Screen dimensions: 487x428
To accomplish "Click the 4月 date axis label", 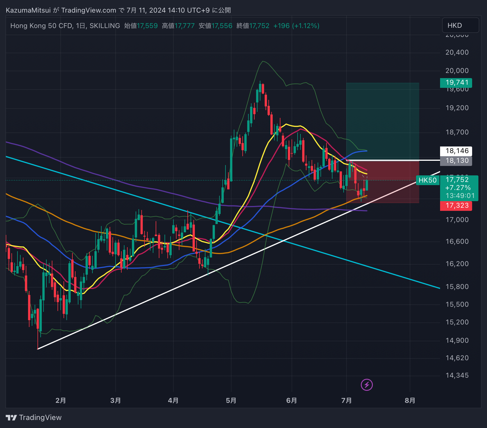I will pyautogui.click(x=173, y=400).
